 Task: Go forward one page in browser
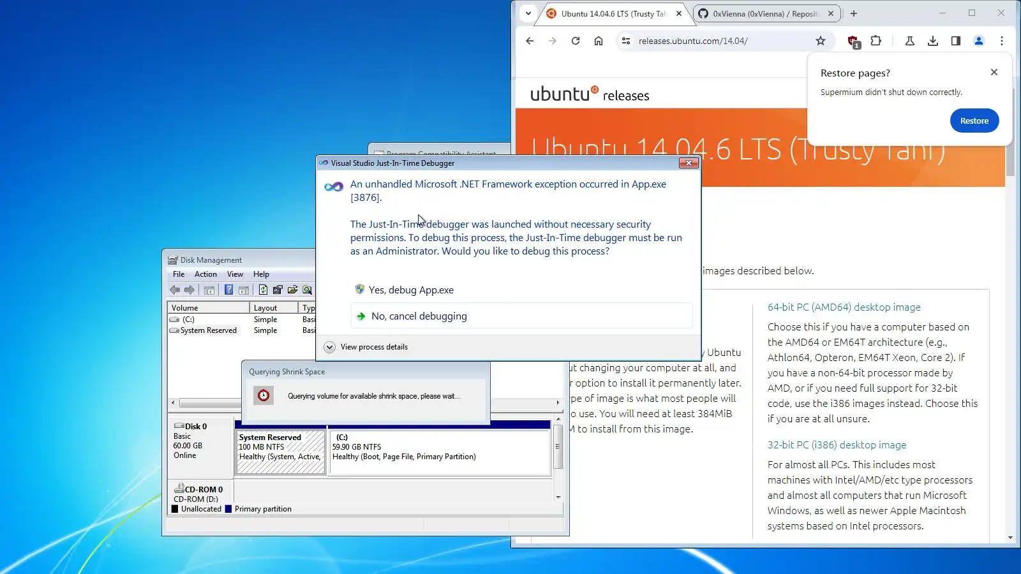pos(553,41)
